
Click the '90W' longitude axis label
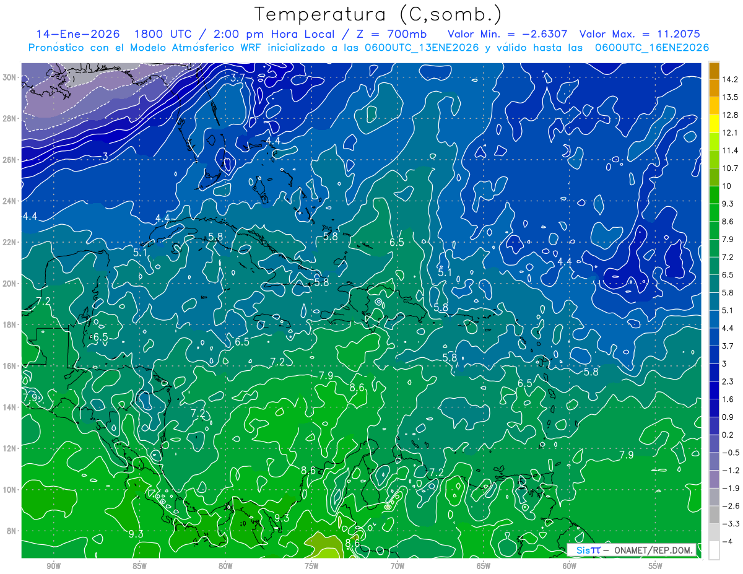(53, 566)
